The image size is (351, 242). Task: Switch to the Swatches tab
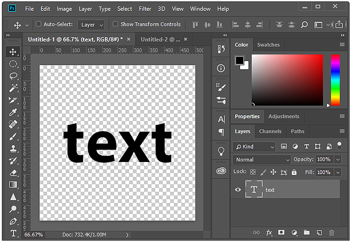[x=268, y=45]
